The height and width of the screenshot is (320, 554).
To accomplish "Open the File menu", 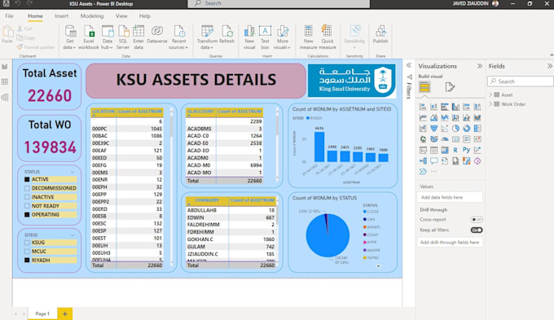I will [9, 16].
